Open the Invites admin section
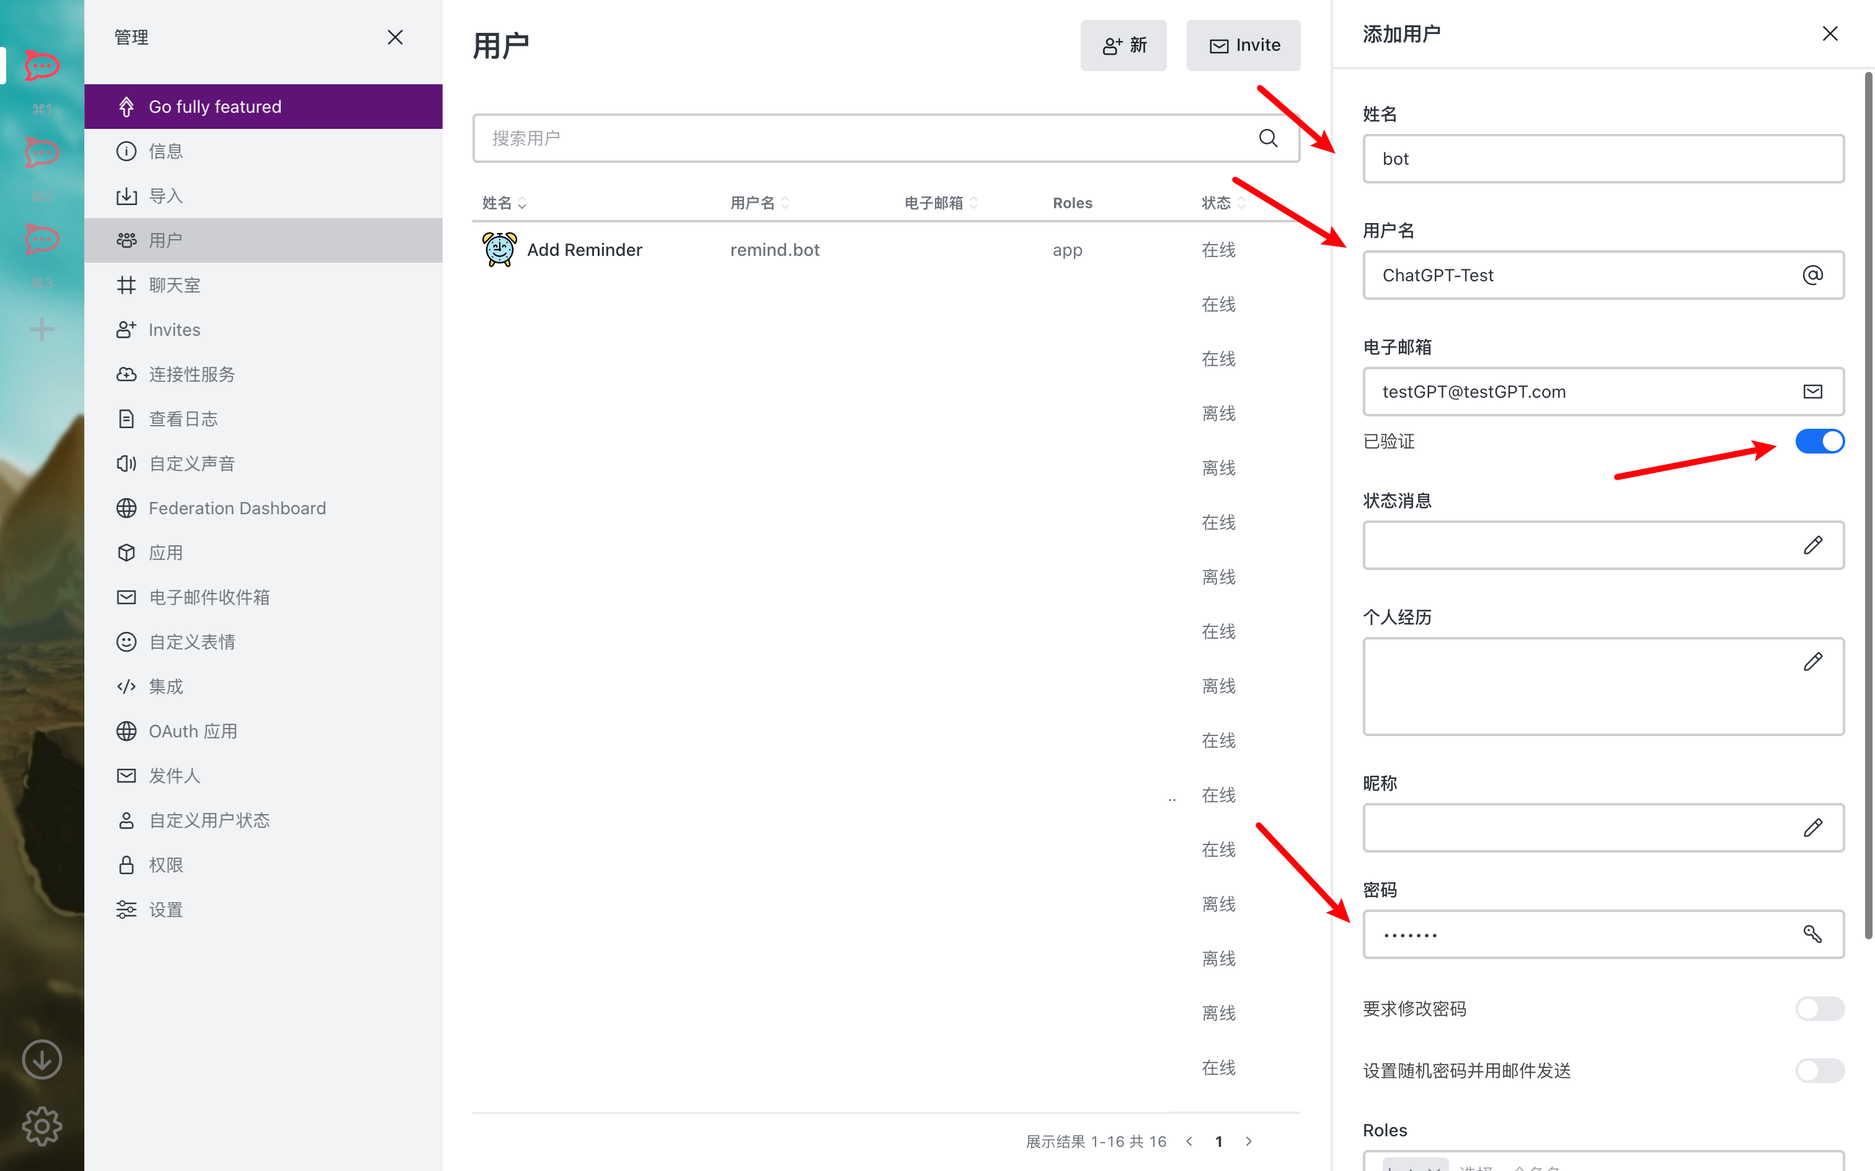Viewport: 1875px width, 1171px height. click(x=264, y=330)
